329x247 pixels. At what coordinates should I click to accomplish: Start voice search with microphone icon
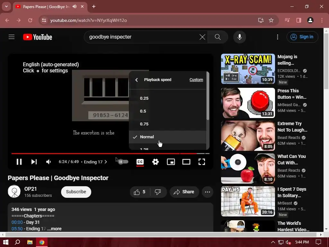(239, 37)
